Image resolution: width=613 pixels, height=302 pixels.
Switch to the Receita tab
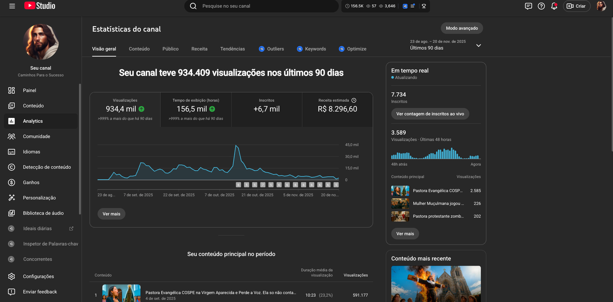tap(199, 49)
